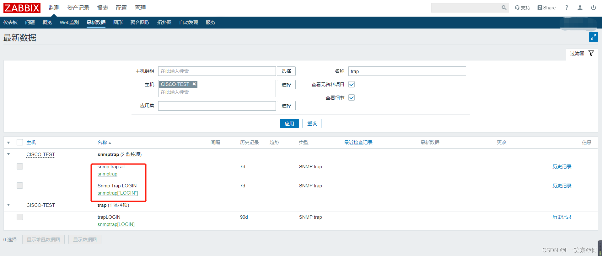
Task: Open 历史记录 for Snmp Trap LOGIN
Action: (x=562, y=186)
